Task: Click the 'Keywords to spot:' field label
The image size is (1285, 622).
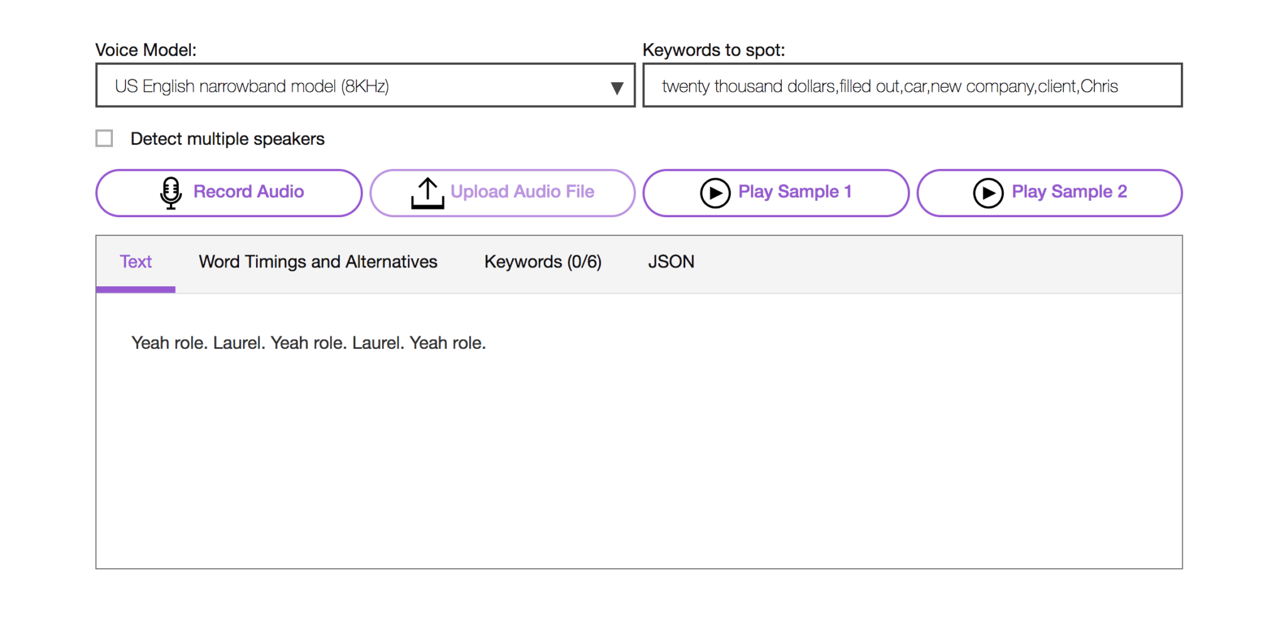Action: pos(713,50)
